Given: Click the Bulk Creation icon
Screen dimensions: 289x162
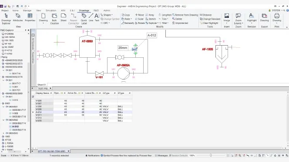Looking at the screenshot, I should tap(54, 19).
